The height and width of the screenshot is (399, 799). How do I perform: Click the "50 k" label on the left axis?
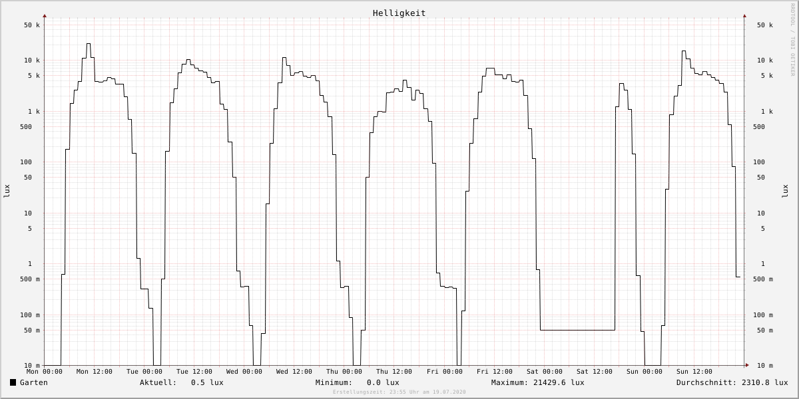coord(32,25)
